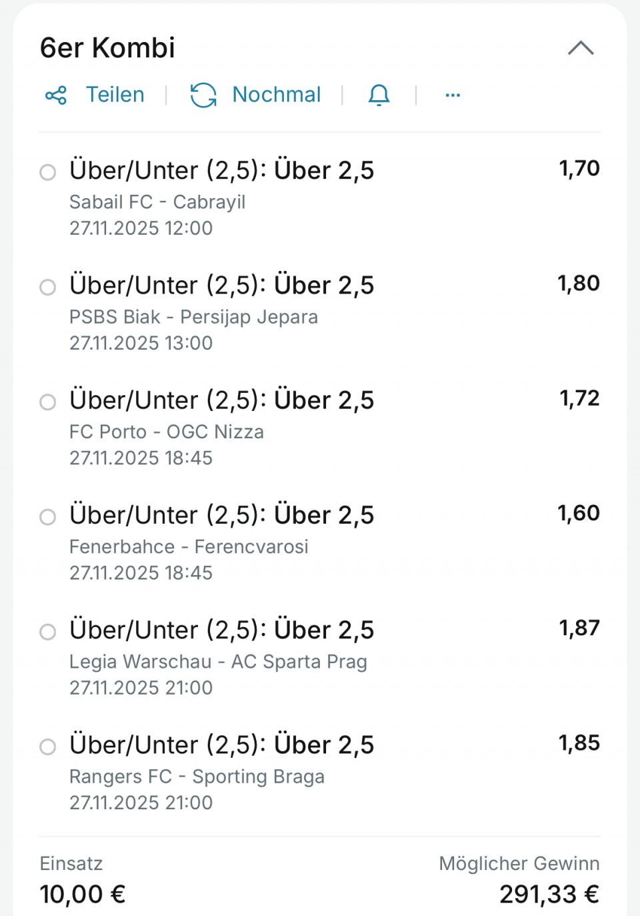Screen dimensions: 640x916
Task: Click the Teilen link
Action: pyautogui.click(x=115, y=95)
